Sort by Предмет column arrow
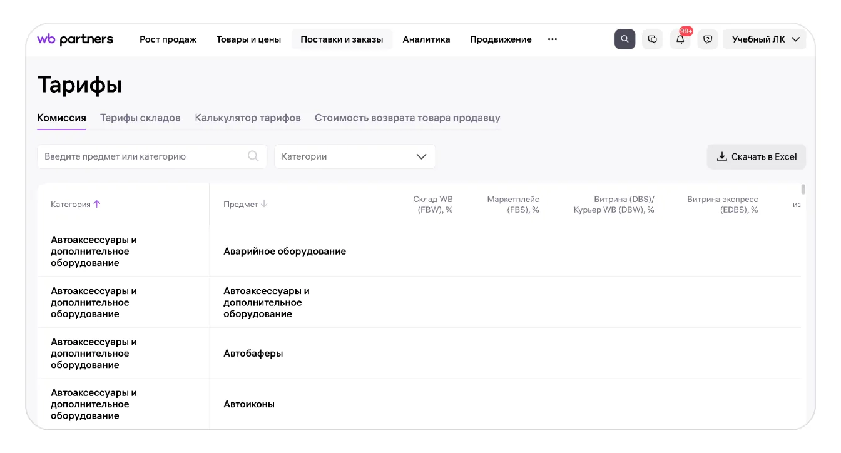The image size is (841, 453). [264, 204]
